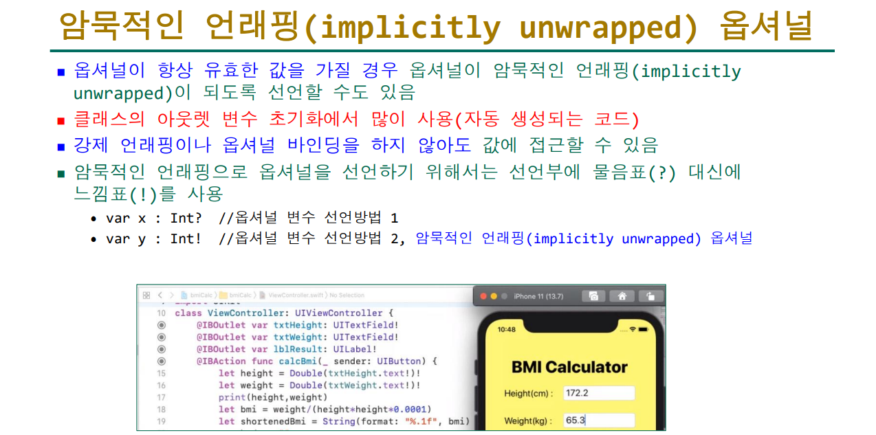Viewport: 876px width, 435px height.
Task: Click the iPhone 11 (13.7) window title
Action: [538, 296]
